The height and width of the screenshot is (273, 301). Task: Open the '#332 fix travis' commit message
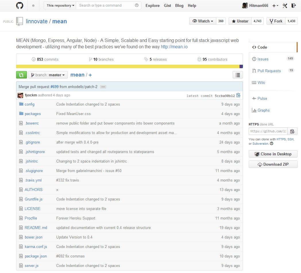(67, 180)
